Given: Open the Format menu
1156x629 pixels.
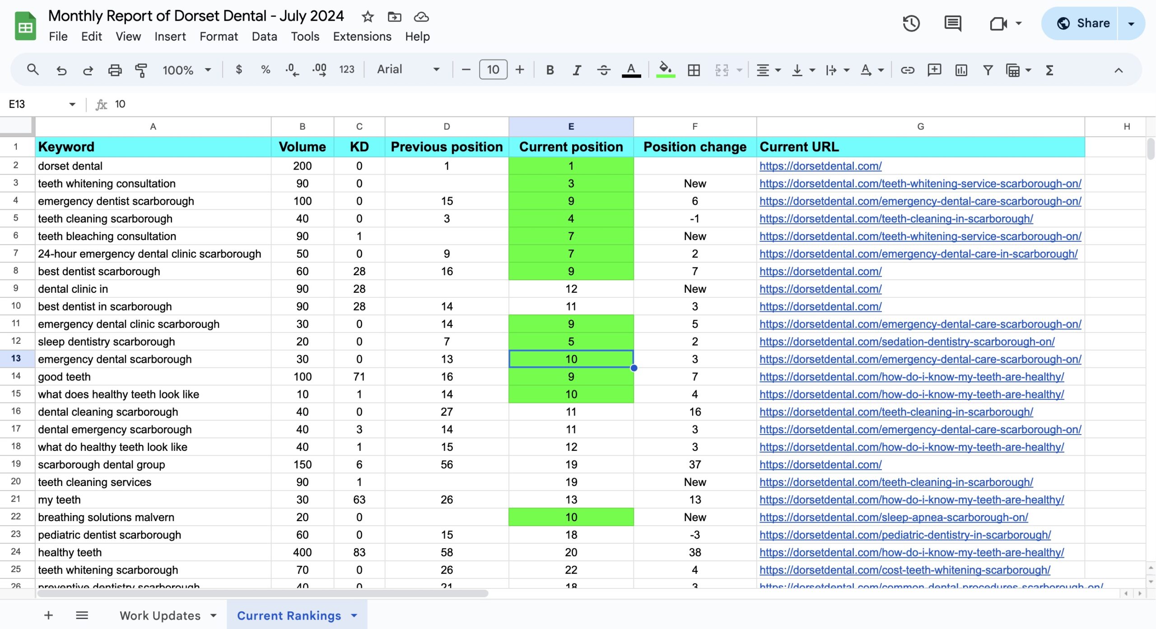Looking at the screenshot, I should point(219,37).
